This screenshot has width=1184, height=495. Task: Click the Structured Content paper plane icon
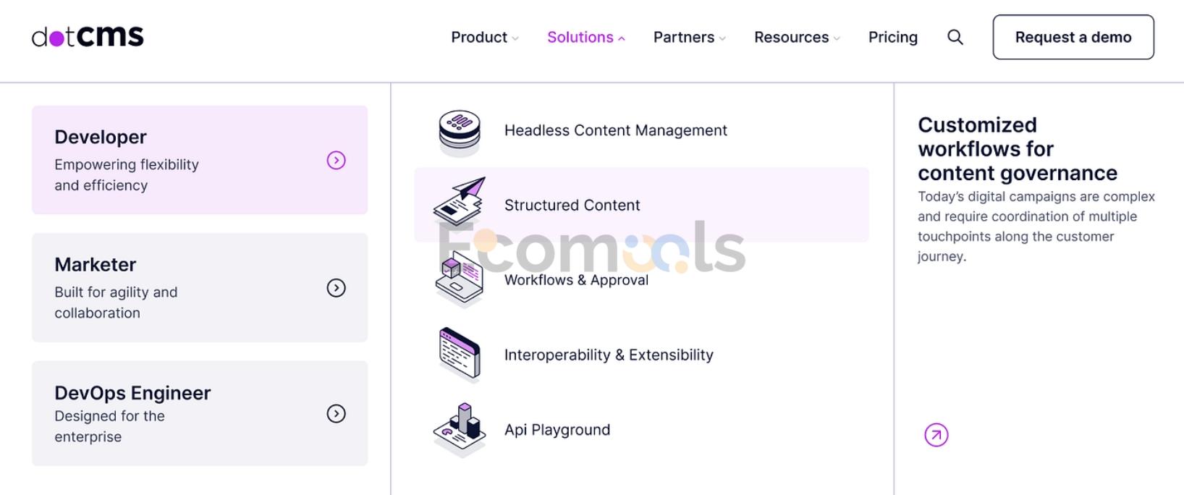[x=460, y=202]
